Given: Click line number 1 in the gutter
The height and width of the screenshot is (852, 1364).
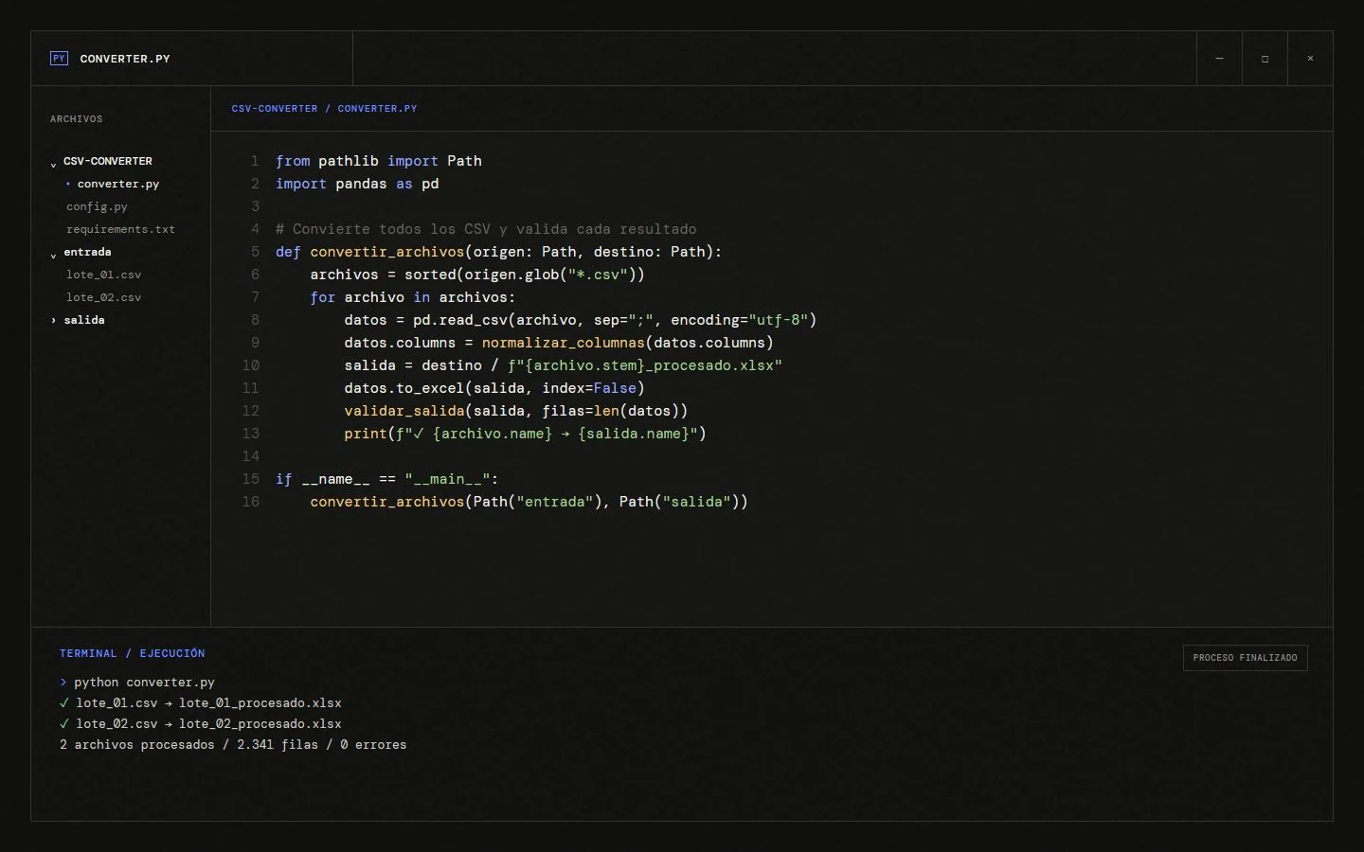Looking at the screenshot, I should point(254,161).
